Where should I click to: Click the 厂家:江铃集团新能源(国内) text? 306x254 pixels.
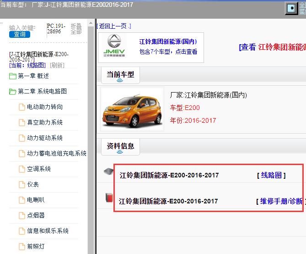[208, 95]
